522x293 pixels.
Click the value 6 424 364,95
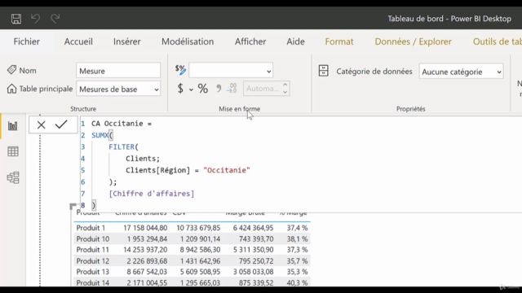[254, 228]
